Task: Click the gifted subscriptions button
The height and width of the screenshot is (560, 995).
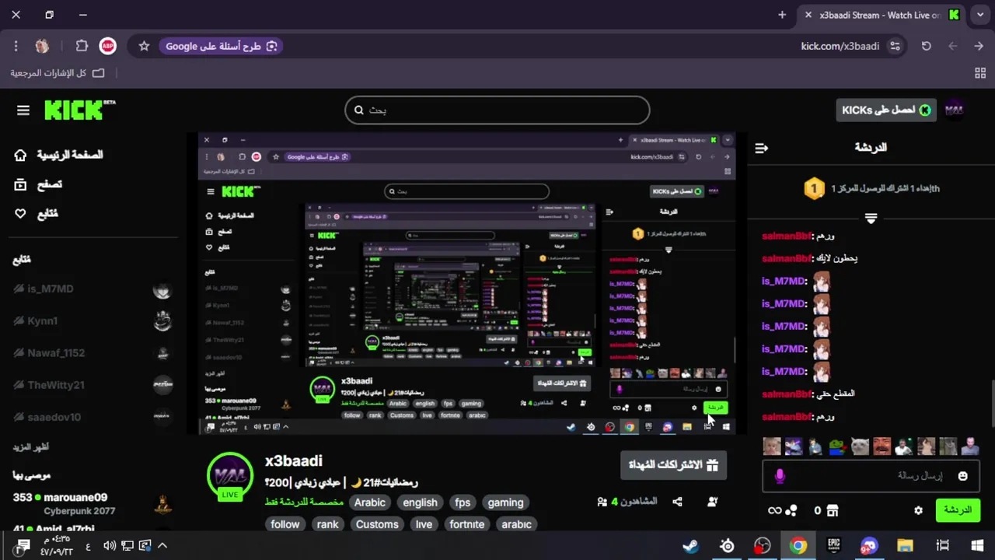Action: [673, 464]
